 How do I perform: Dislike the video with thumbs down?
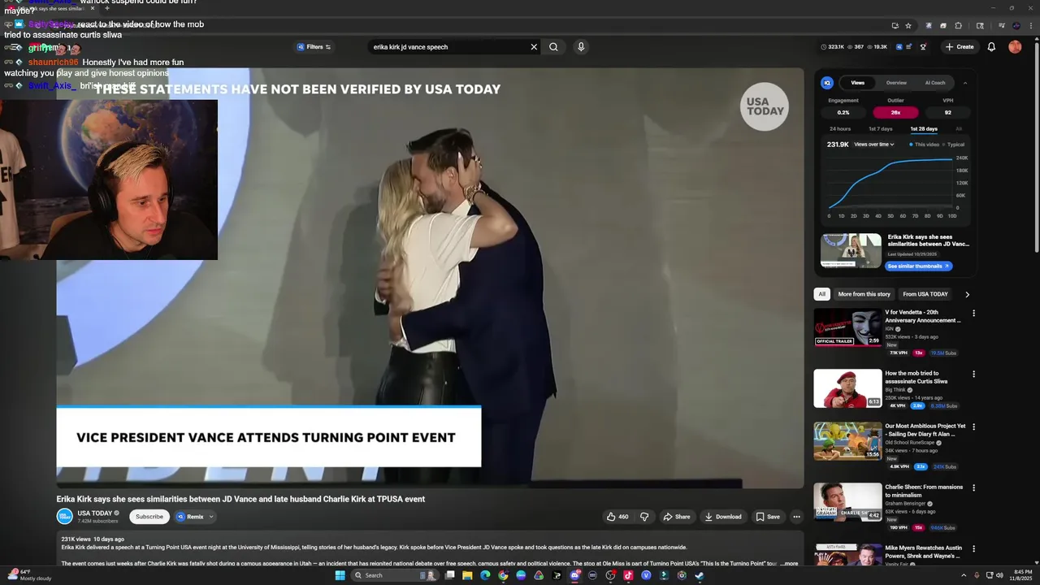[644, 517]
